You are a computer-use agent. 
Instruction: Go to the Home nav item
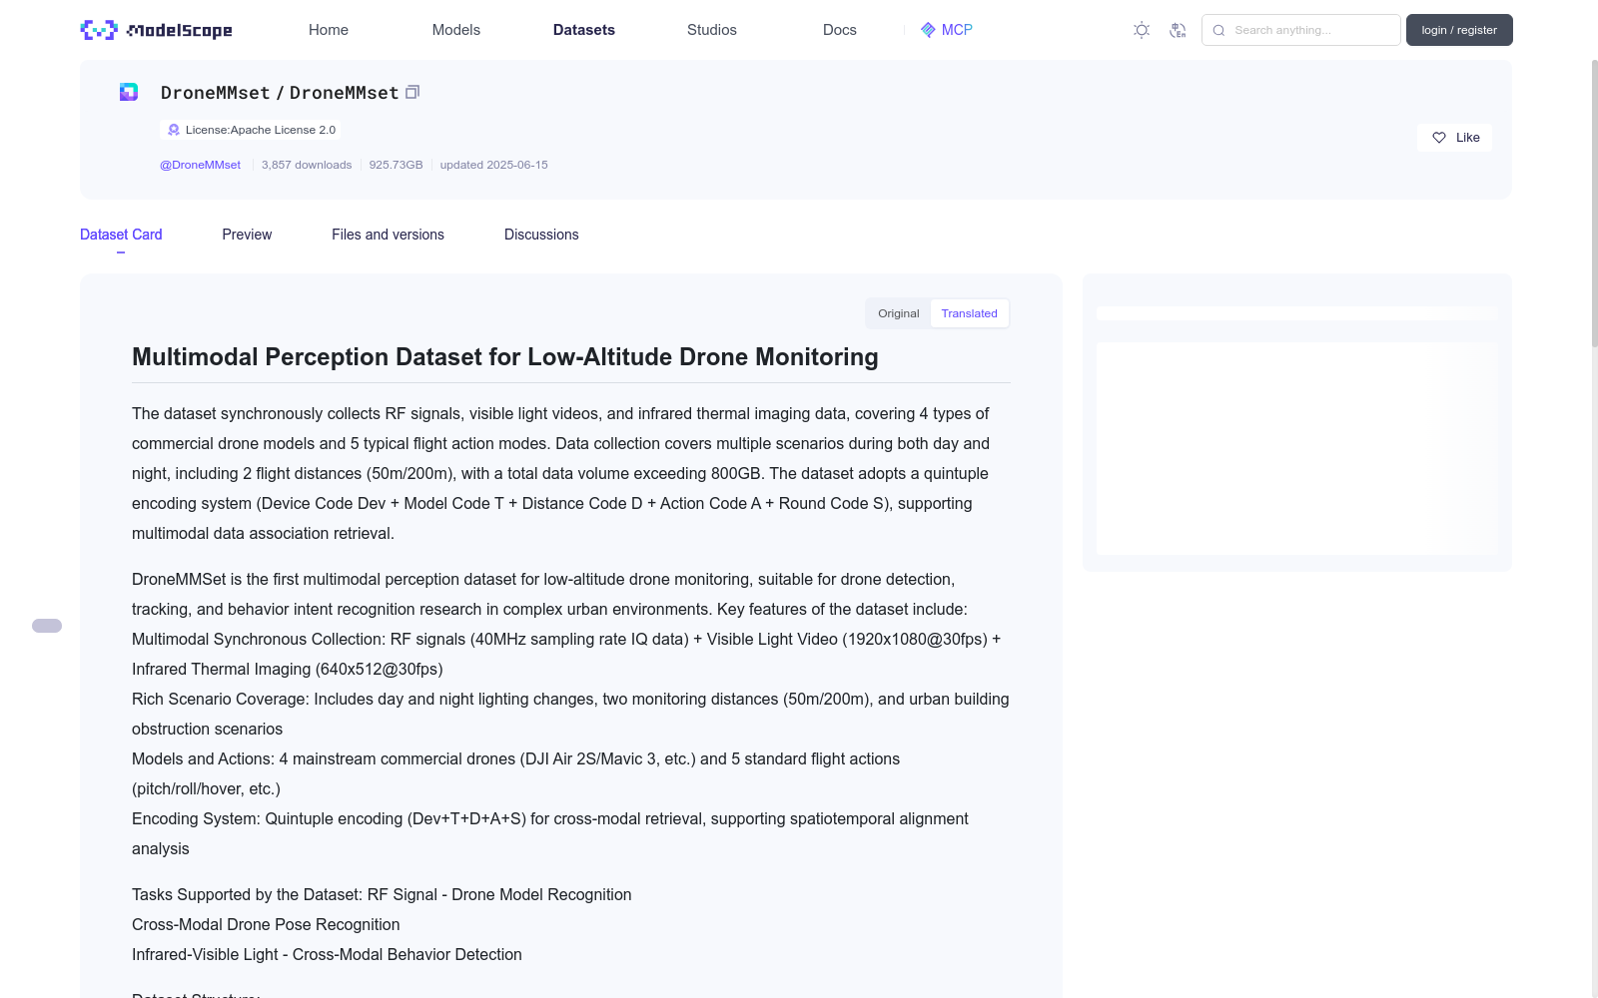329,30
